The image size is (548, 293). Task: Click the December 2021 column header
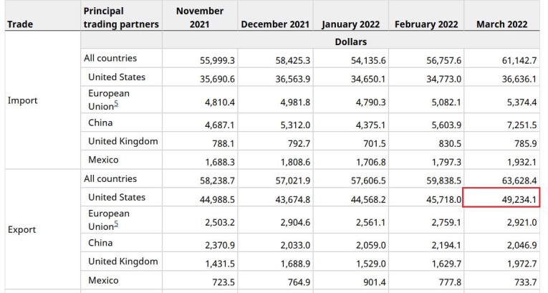tap(275, 24)
